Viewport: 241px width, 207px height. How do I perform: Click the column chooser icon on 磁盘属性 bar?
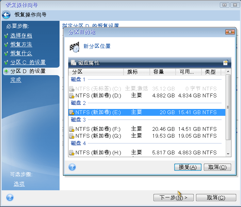[x=225, y=63]
